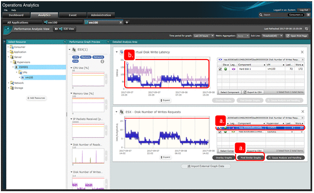Toggle checkbox for first naa.60060 ESX001 row
Image resolution: width=314 pixels, height=193 pixels.
click(219, 128)
